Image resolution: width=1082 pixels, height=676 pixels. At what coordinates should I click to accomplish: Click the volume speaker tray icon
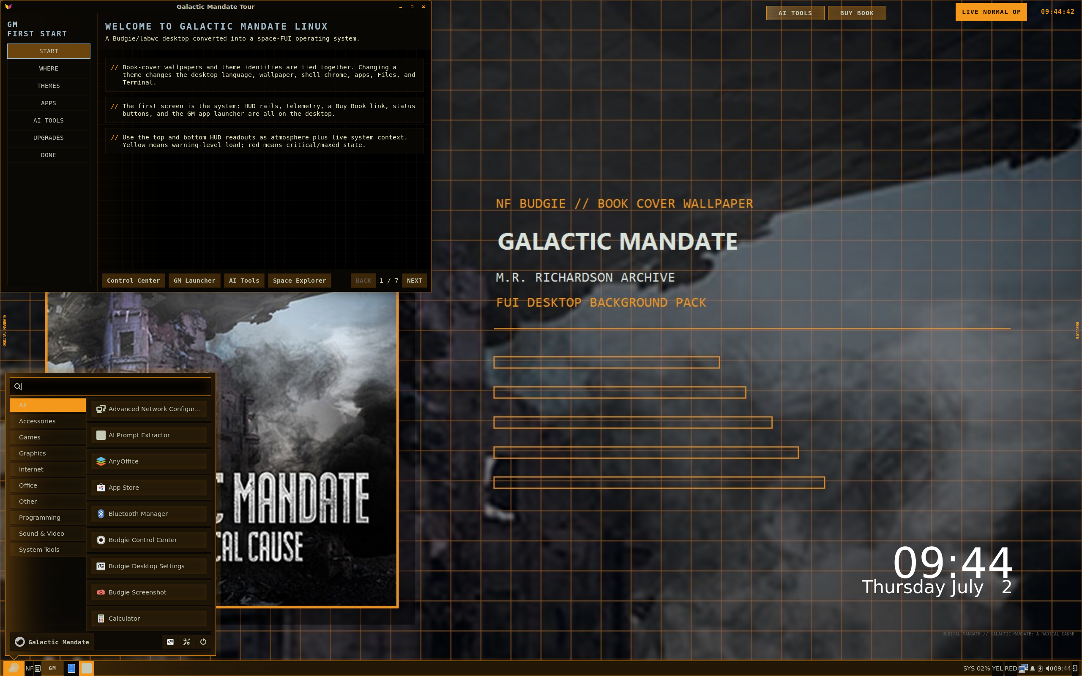coord(1049,668)
